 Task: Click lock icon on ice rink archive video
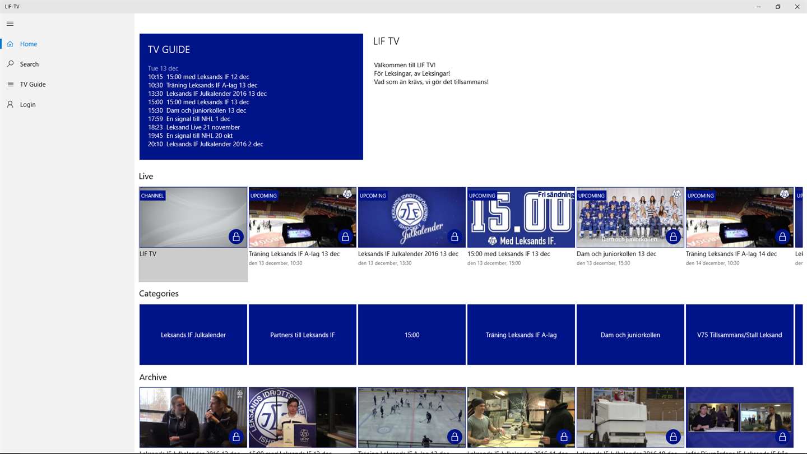point(454,437)
